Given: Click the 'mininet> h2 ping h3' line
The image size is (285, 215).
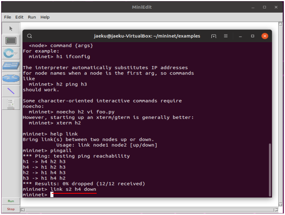Looking at the screenshot, I should point(58,84).
